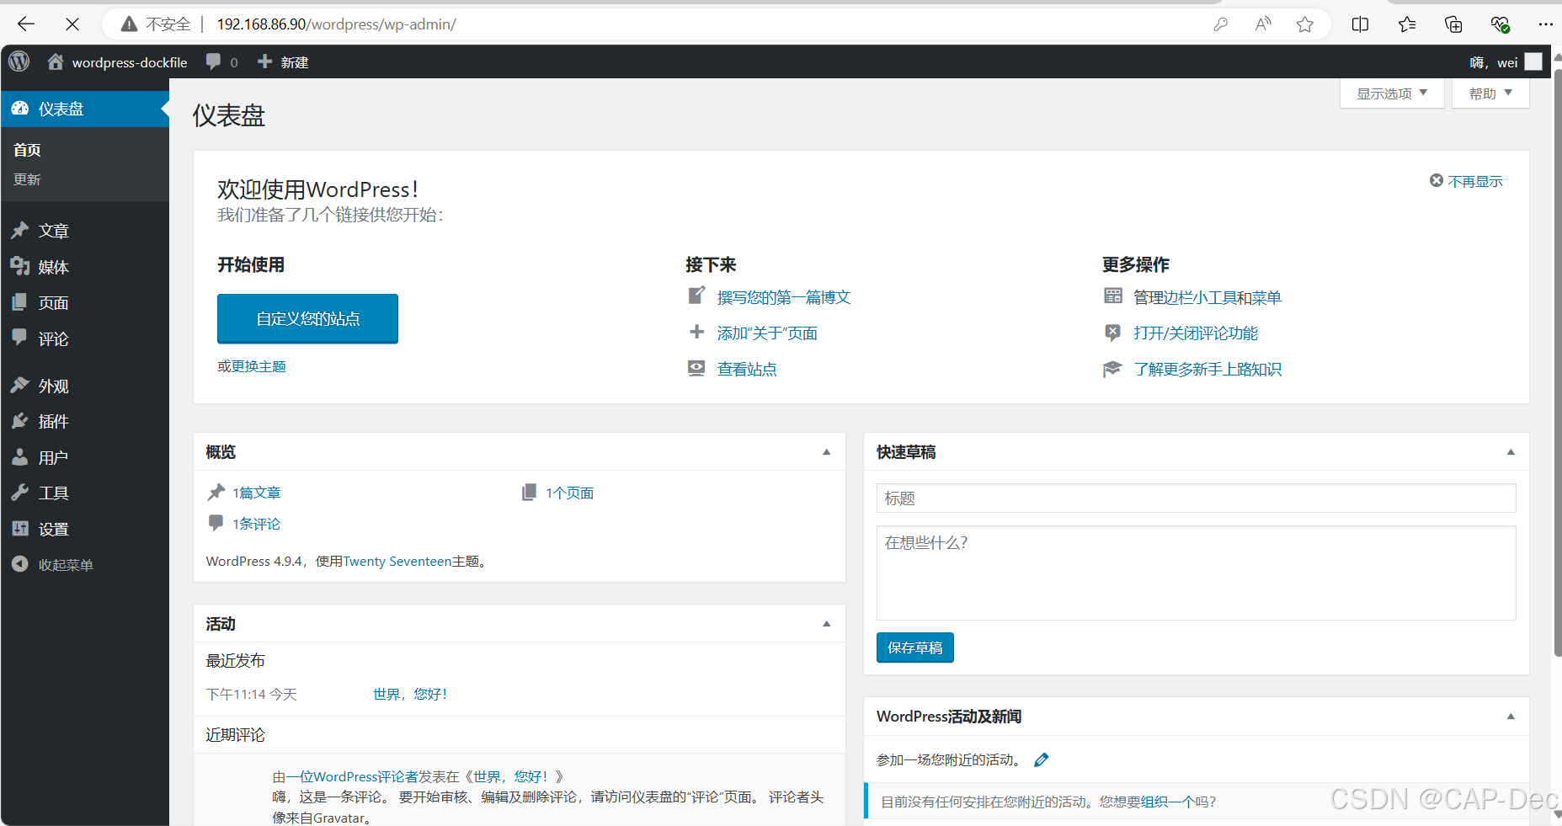The width and height of the screenshot is (1562, 826).
Task: Expand 帮助 dropdown
Action: pyautogui.click(x=1490, y=93)
